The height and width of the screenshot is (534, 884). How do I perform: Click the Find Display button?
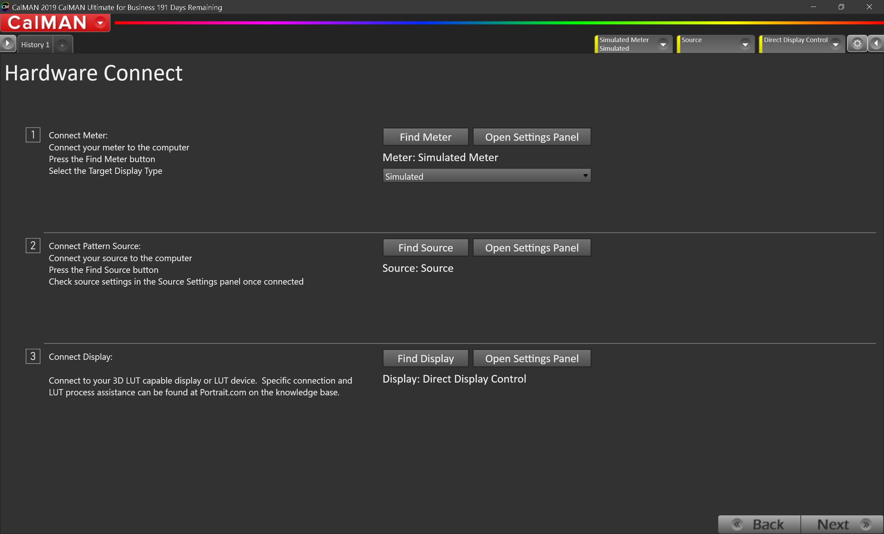425,358
